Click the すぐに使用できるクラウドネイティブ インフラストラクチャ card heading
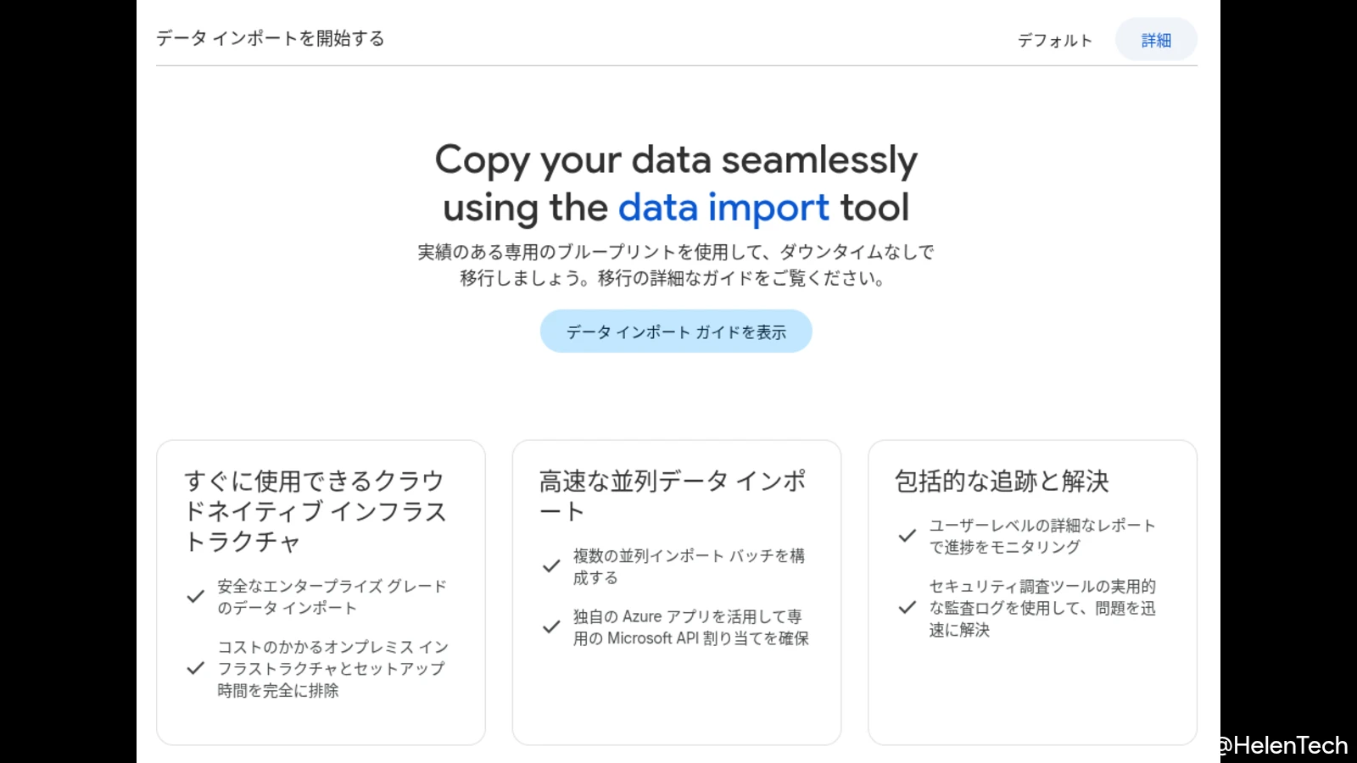The image size is (1357, 763). [x=315, y=511]
